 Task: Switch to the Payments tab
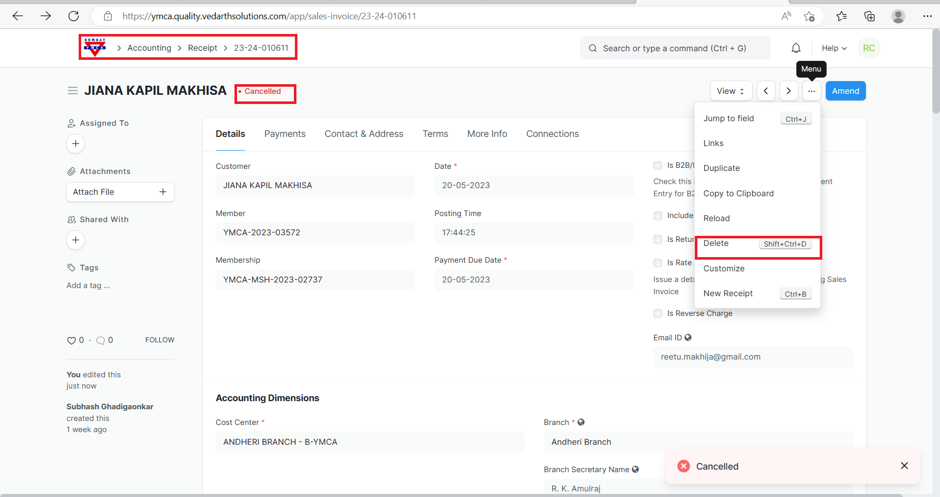pyautogui.click(x=285, y=134)
